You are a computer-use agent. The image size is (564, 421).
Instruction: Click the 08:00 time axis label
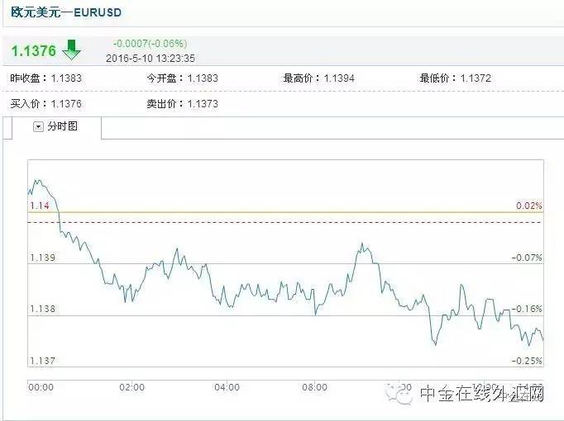click(x=315, y=388)
